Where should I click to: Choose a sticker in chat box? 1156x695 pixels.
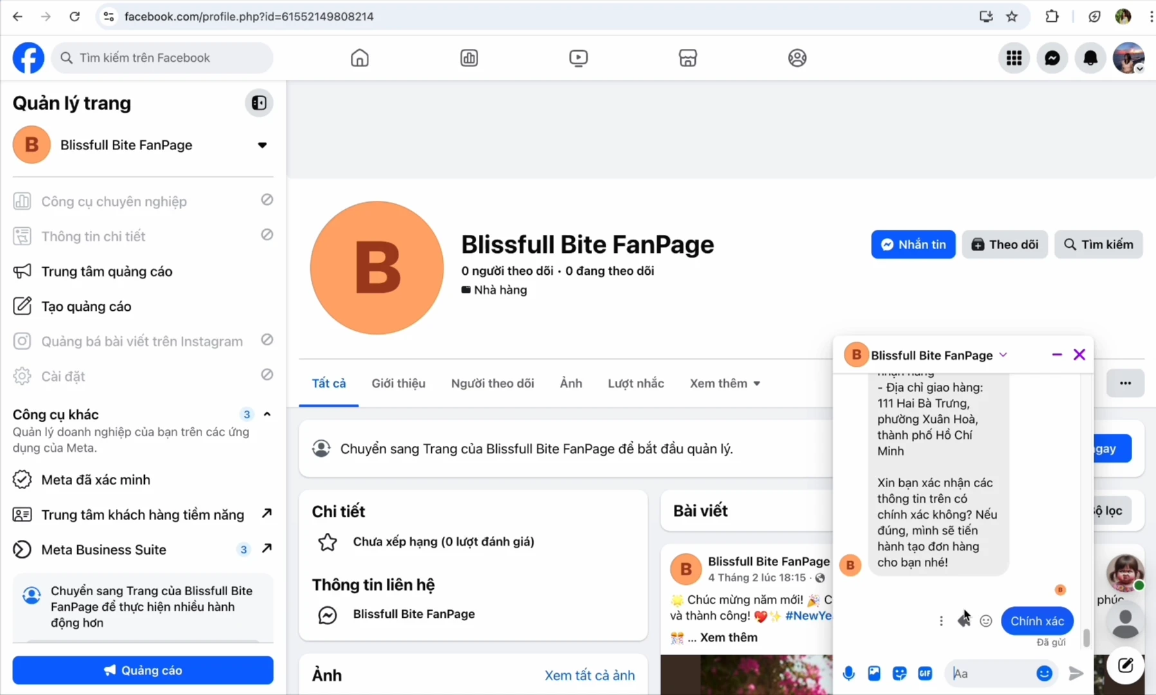click(x=899, y=673)
